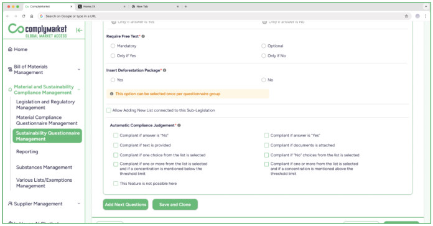The image size is (433, 226).
Task: Open Home in the sidebar
Action: pos(21,49)
